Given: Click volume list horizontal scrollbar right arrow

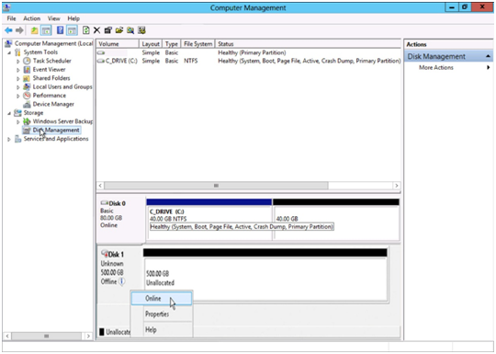Looking at the screenshot, I should 397,186.
